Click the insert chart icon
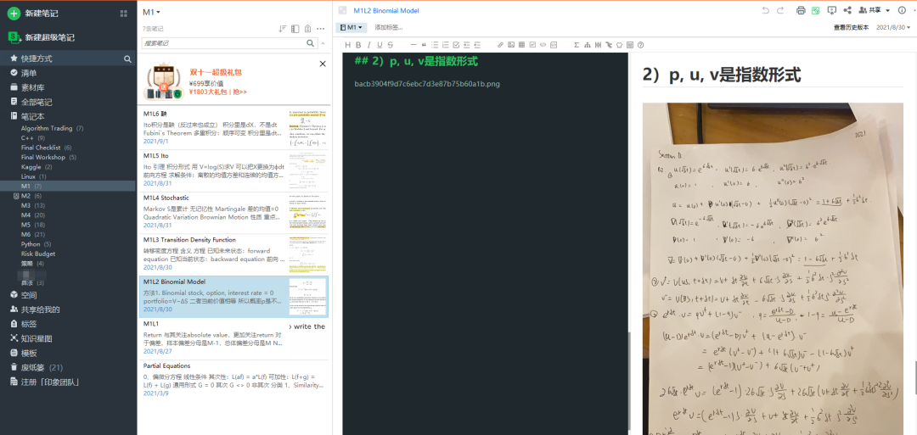The image size is (917, 435). point(532,45)
